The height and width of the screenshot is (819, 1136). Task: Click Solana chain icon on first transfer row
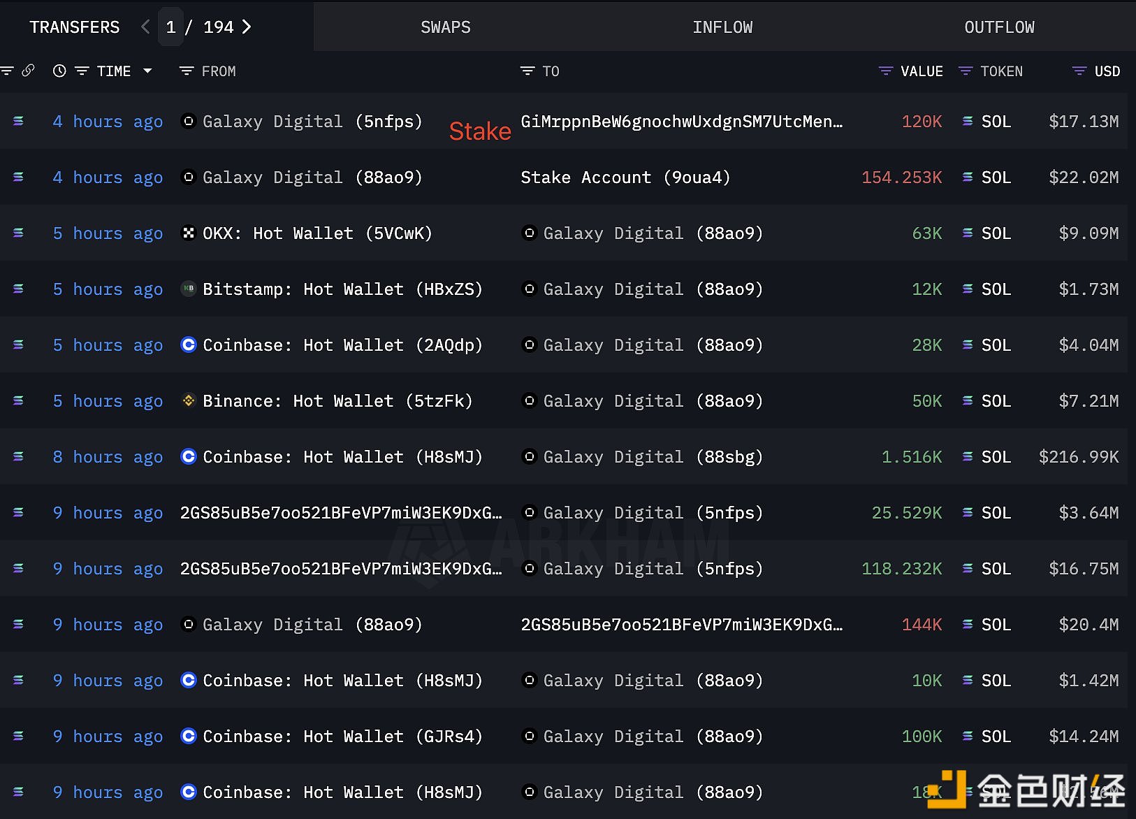tap(18, 122)
